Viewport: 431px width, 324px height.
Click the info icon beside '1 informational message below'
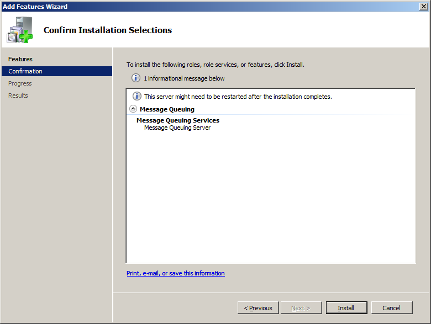pyautogui.click(x=136, y=78)
